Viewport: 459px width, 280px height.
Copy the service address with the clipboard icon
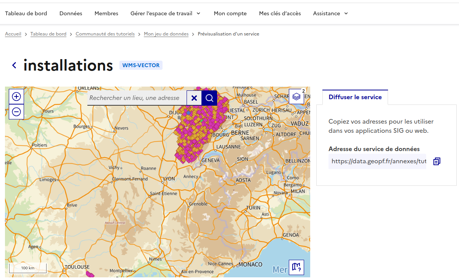click(x=436, y=161)
